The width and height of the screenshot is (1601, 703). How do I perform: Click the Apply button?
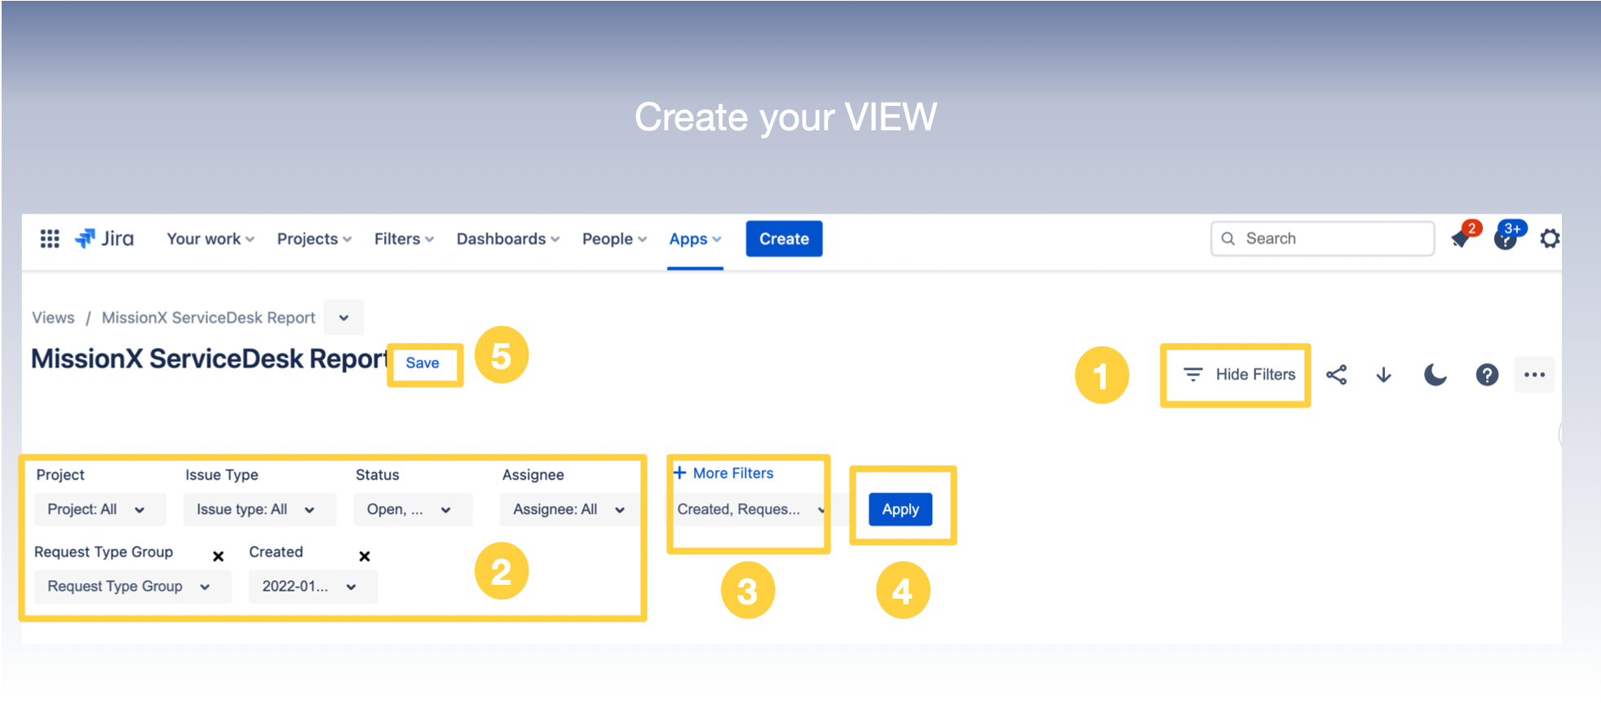(900, 510)
